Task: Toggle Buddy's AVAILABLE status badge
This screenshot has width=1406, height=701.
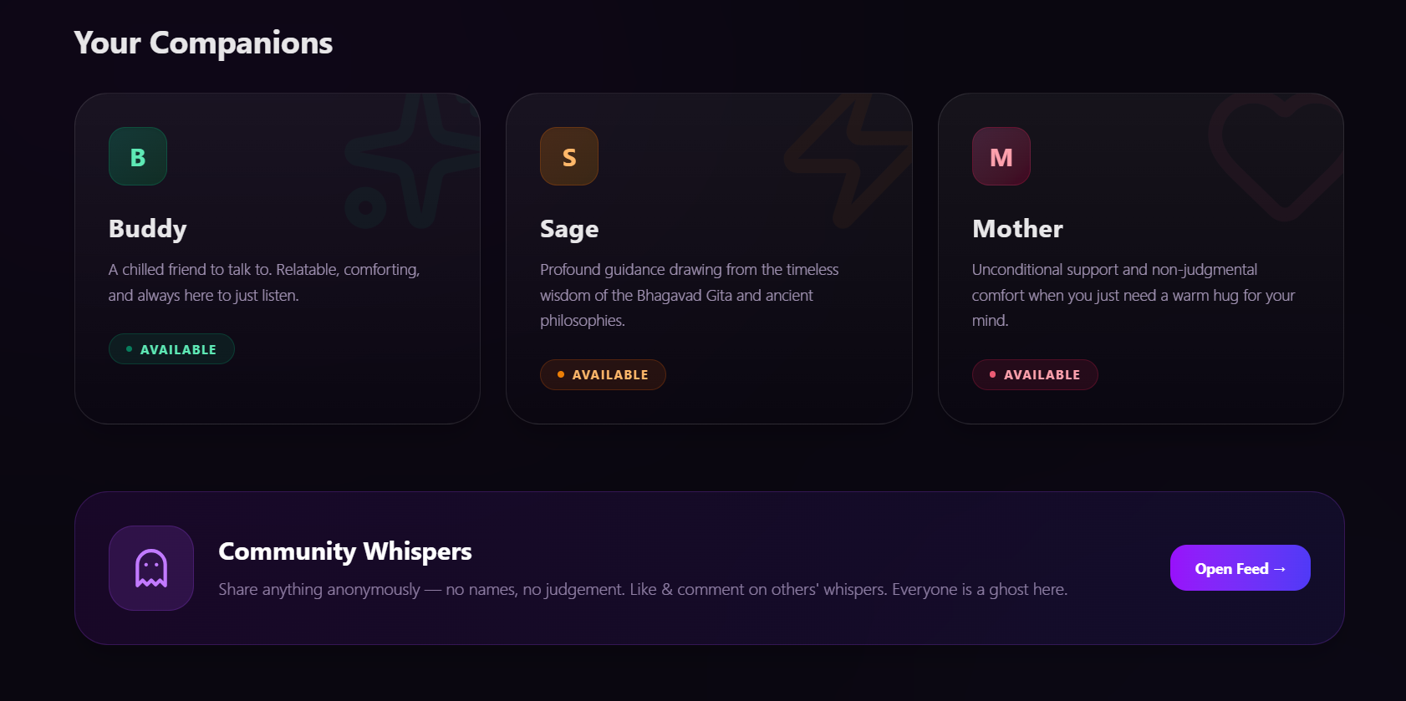Action: tap(171, 348)
